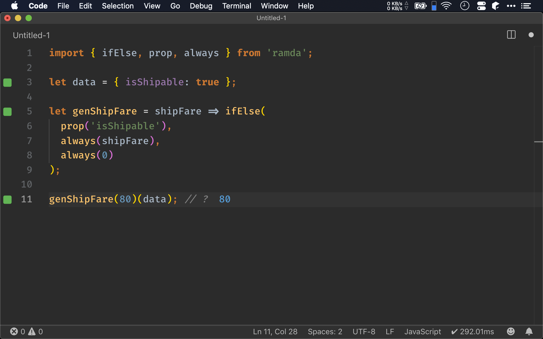
Task: Toggle the green breakpoint on line 11
Action: 8,199
